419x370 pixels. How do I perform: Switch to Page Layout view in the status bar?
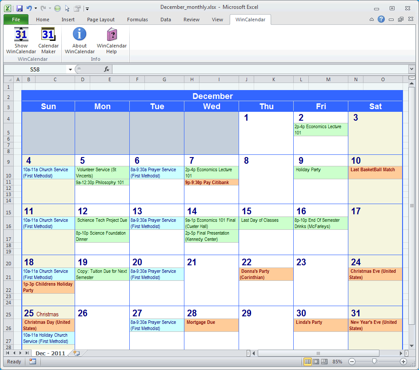point(316,362)
